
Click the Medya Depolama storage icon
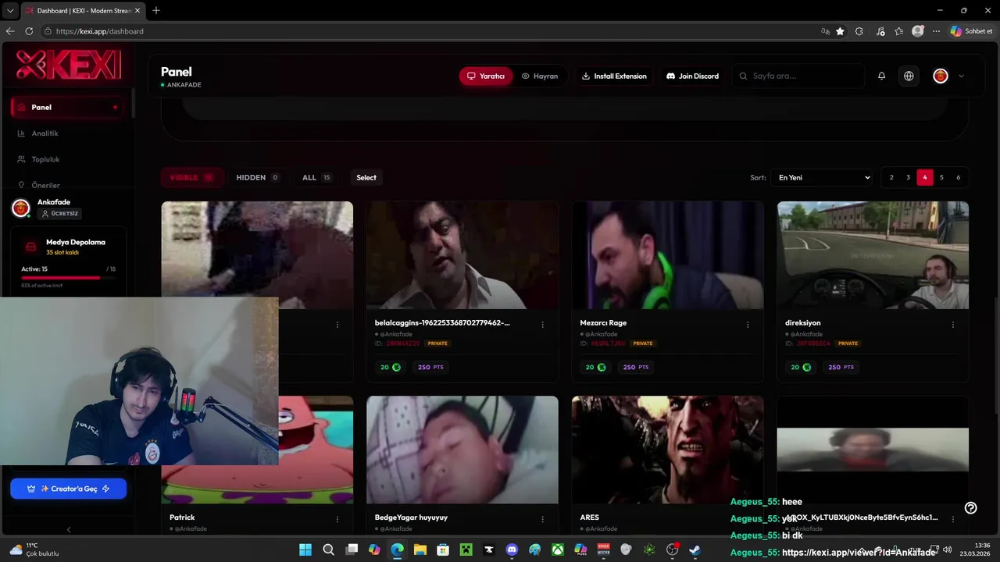pos(30,247)
